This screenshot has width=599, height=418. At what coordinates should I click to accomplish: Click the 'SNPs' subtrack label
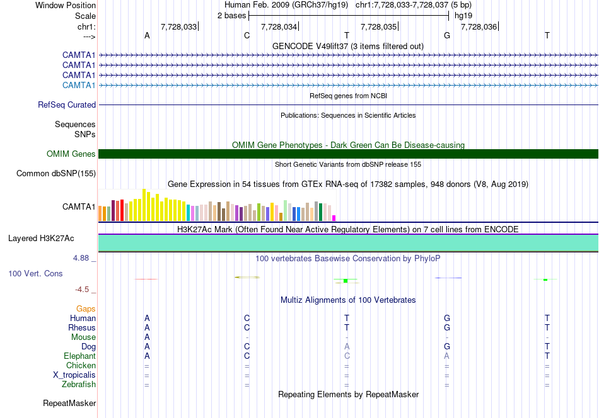pyautogui.click(x=85, y=134)
